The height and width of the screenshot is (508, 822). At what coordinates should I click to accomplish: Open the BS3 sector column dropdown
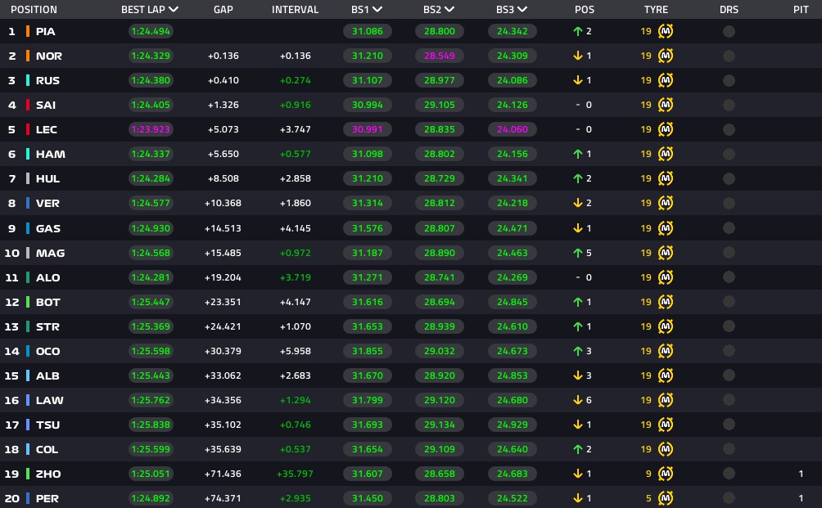coord(522,10)
